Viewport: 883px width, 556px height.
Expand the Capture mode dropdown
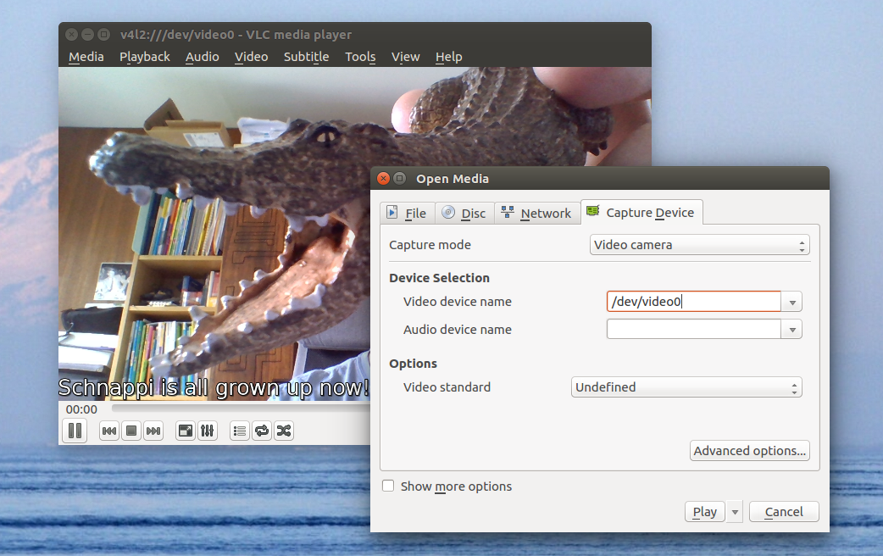pyautogui.click(x=699, y=245)
